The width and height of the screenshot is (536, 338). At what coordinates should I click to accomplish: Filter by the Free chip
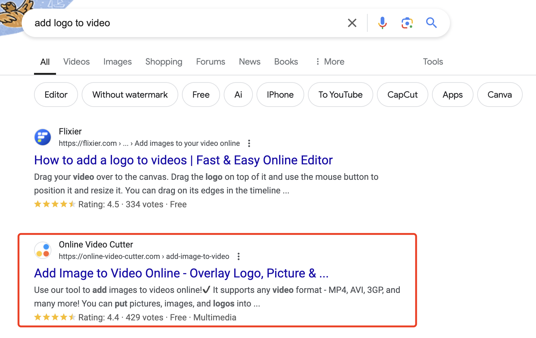pyautogui.click(x=201, y=95)
